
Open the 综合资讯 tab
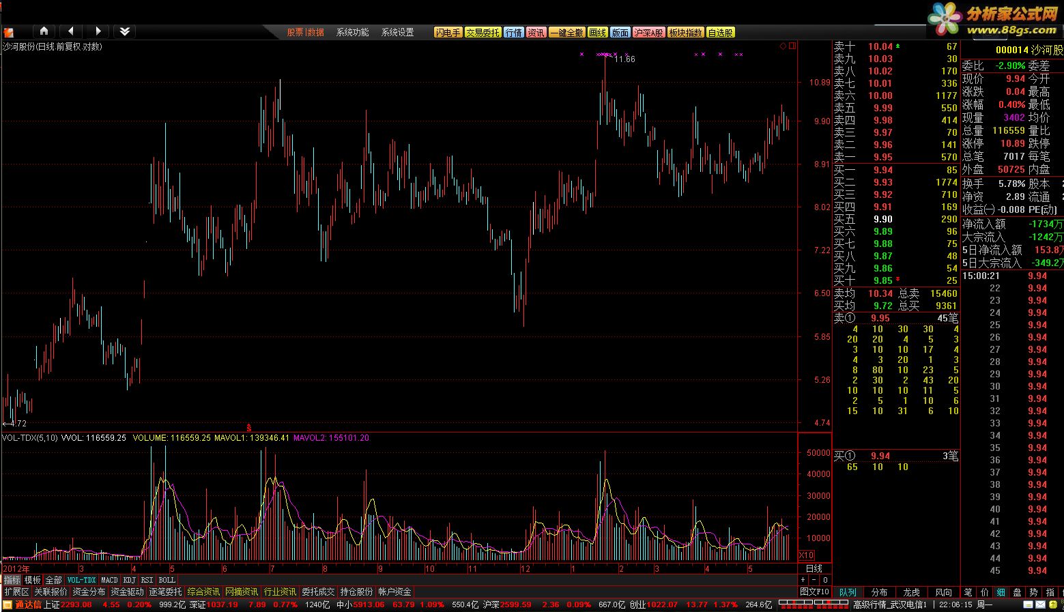pos(203,592)
